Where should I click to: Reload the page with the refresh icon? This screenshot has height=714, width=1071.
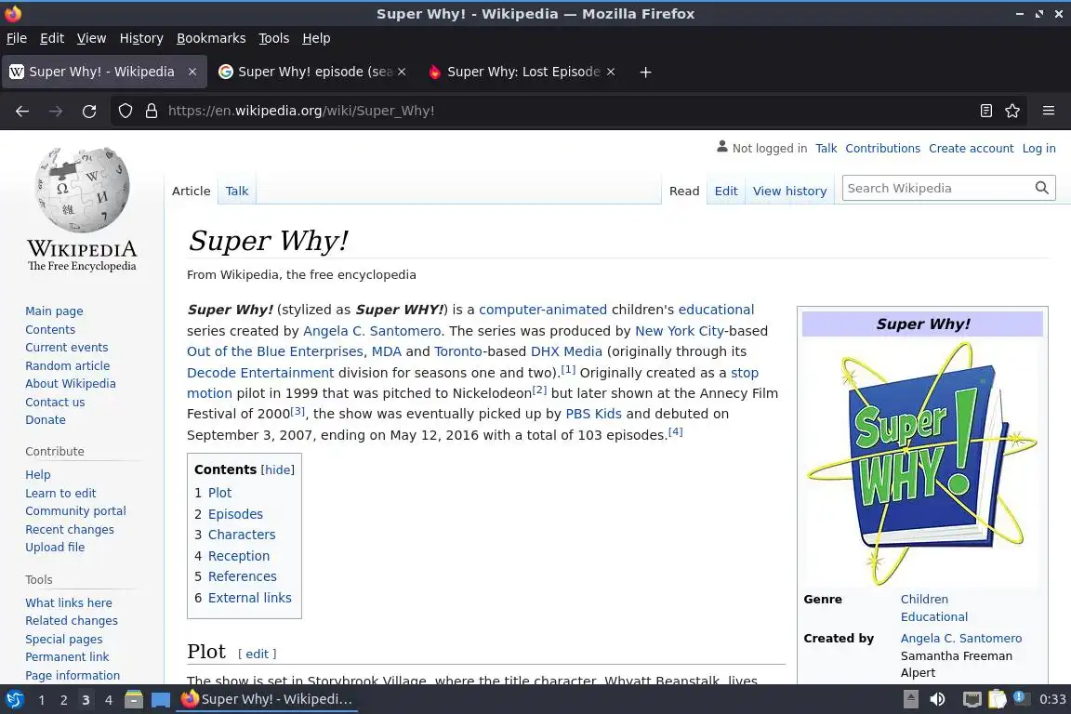89,111
